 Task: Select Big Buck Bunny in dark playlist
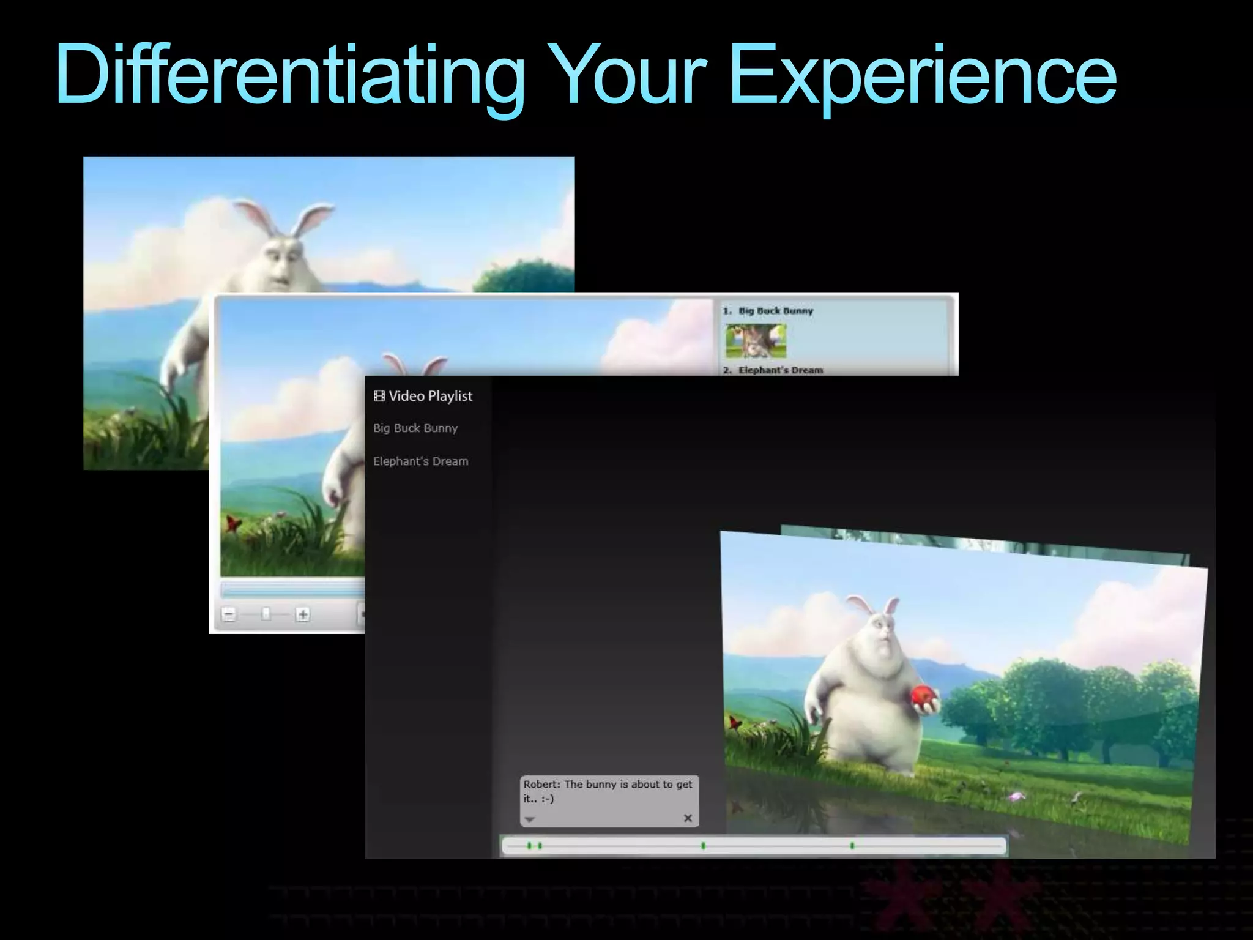[415, 428]
